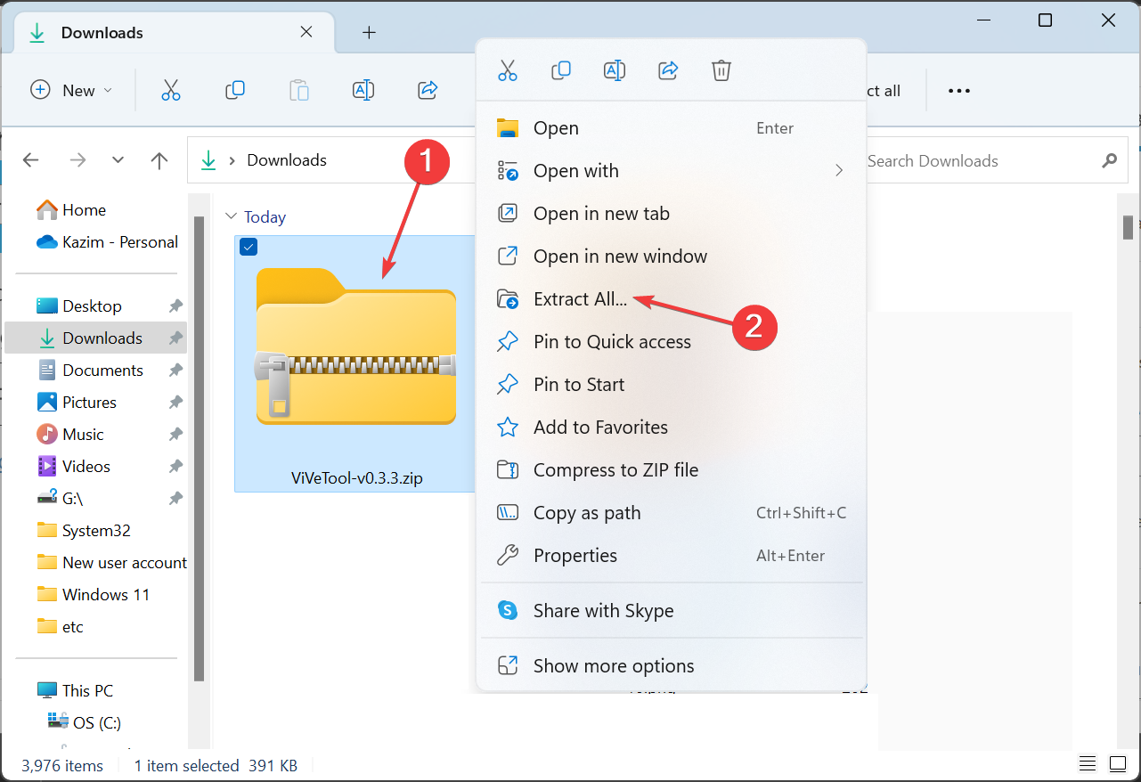Select Show more options
The width and height of the screenshot is (1141, 782).
[613, 665]
